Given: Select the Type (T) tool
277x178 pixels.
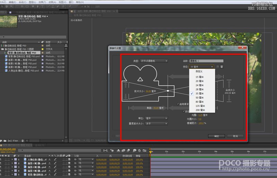Looking at the screenshot, I should pyautogui.click(x=43, y=7).
